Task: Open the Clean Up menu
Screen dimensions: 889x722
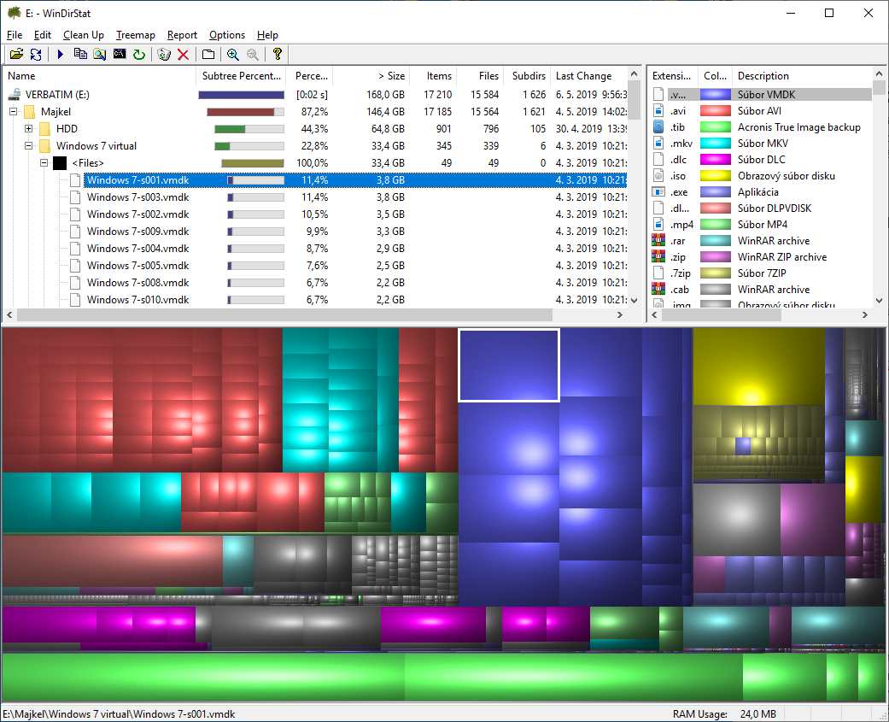Action: [83, 35]
